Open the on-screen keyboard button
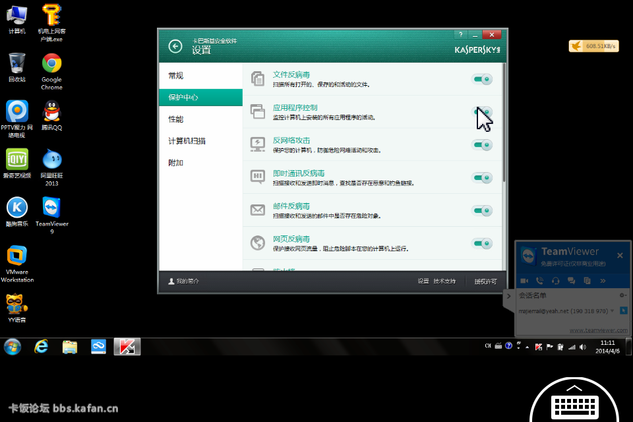Screen dimensions: 633x422 574,400
